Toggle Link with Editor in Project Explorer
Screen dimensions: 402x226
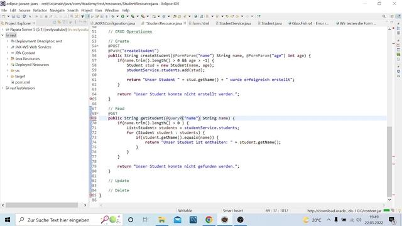click(59, 23)
